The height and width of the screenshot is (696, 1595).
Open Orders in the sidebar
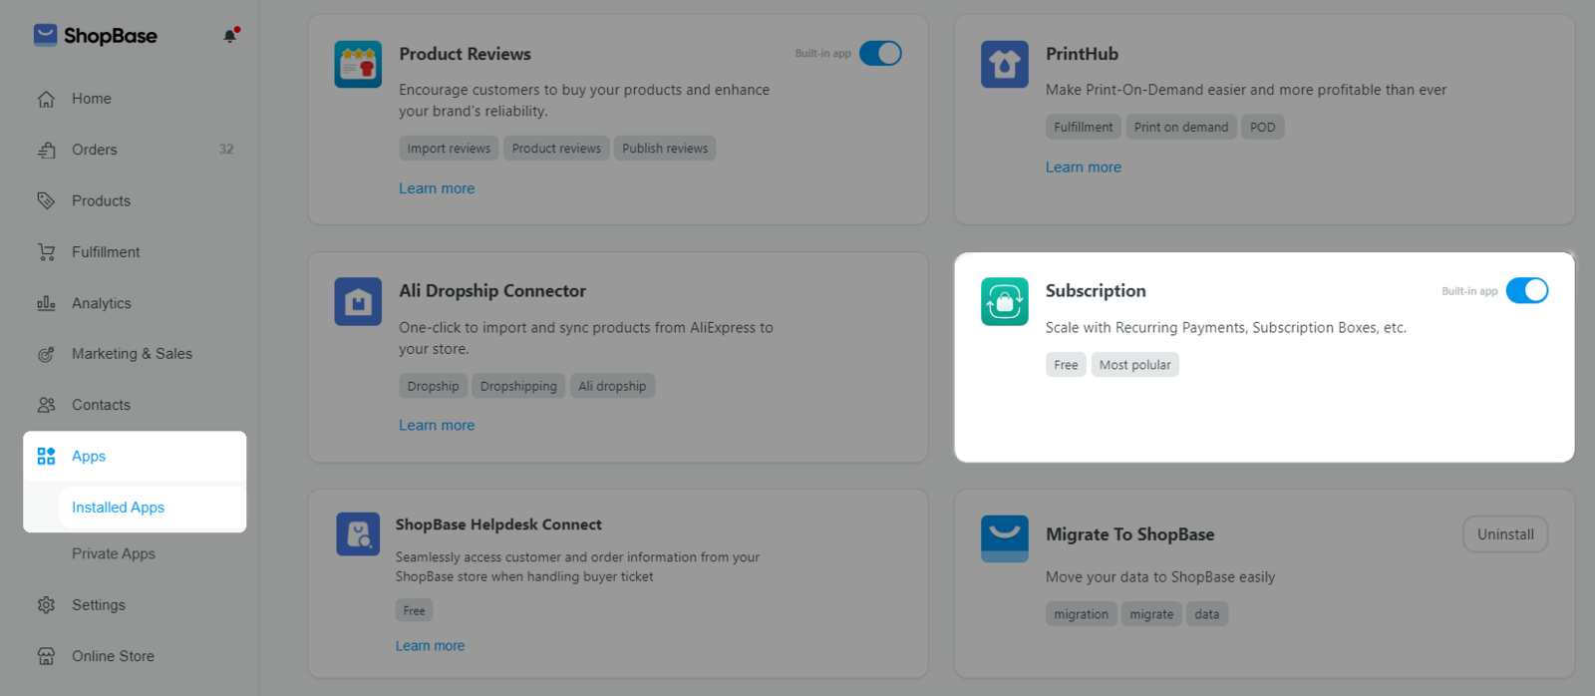coord(95,150)
